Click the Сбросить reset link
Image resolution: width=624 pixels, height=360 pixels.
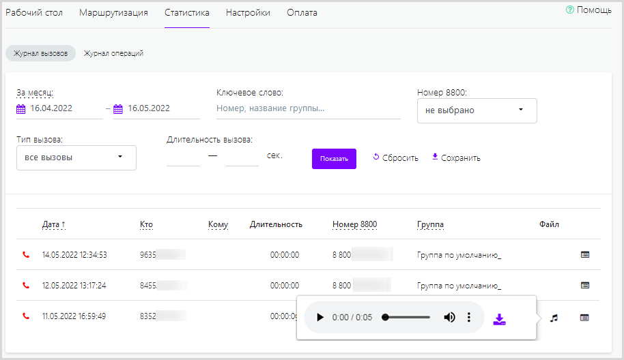click(x=395, y=158)
